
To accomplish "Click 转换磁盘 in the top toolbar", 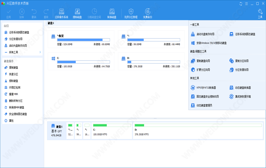I will point(112,13).
